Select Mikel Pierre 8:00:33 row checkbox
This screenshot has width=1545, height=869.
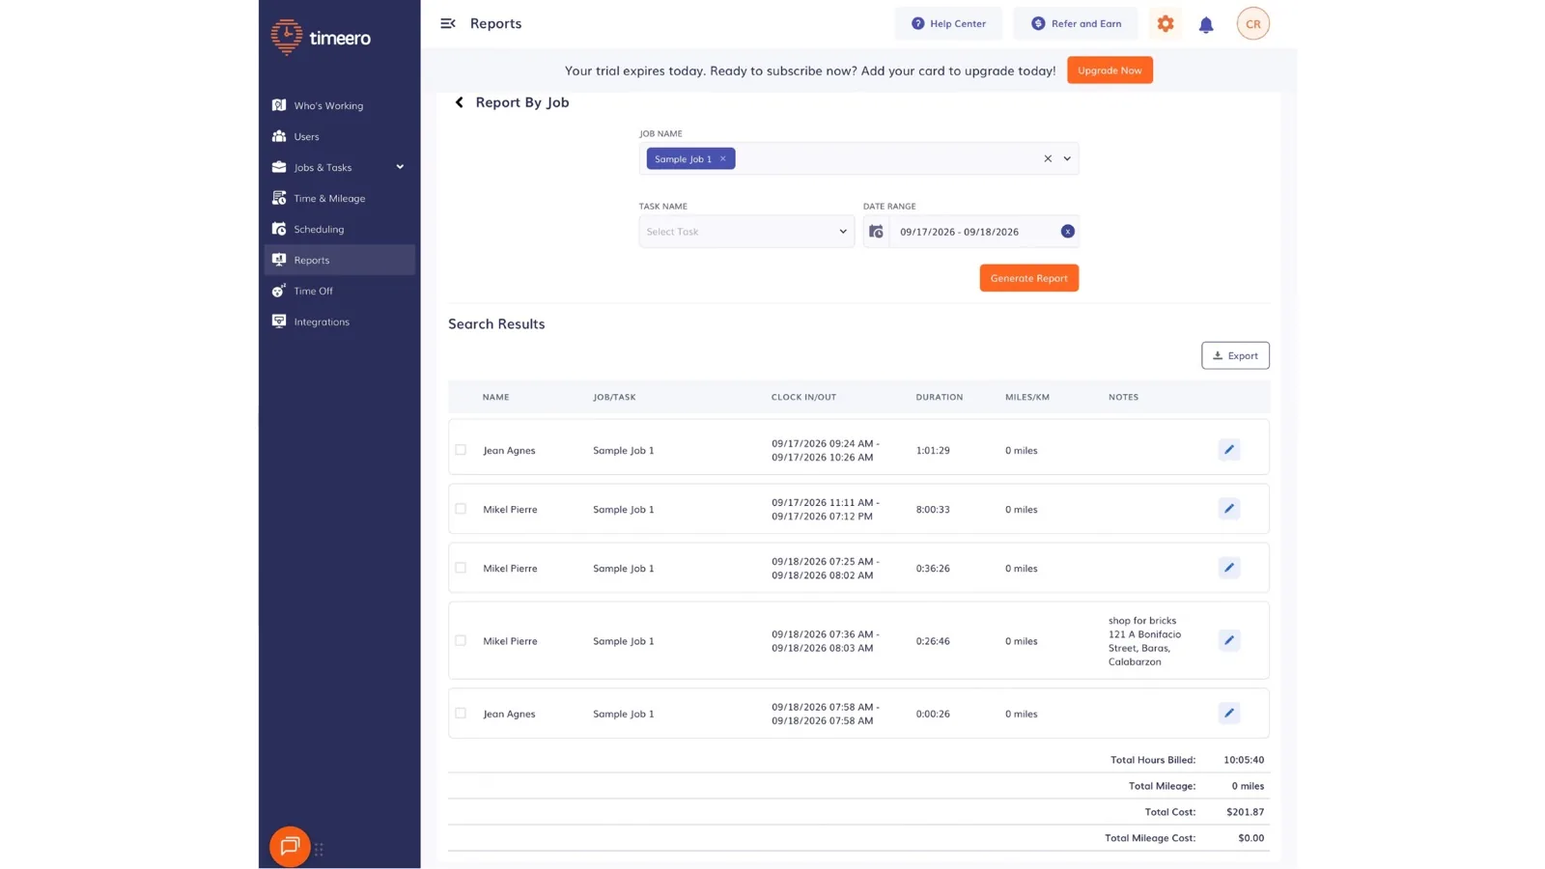click(461, 509)
